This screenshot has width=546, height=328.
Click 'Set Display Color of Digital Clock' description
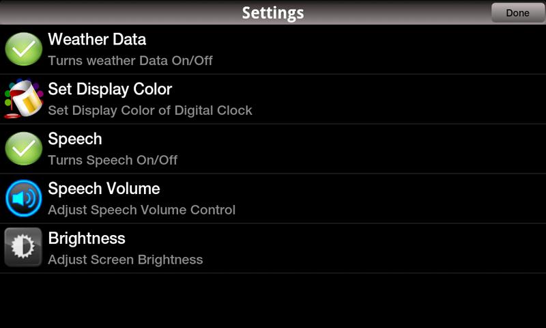click(150, 110)
